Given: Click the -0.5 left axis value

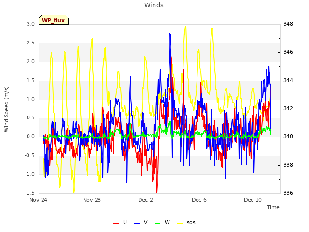Looking at the screenshot, I should click(30, 156).
